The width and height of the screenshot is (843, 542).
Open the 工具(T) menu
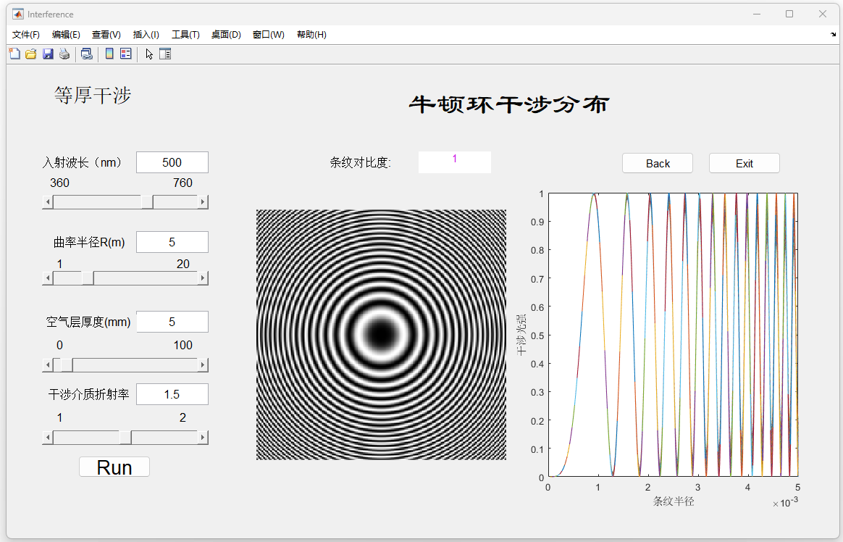[x=185, y=35]
